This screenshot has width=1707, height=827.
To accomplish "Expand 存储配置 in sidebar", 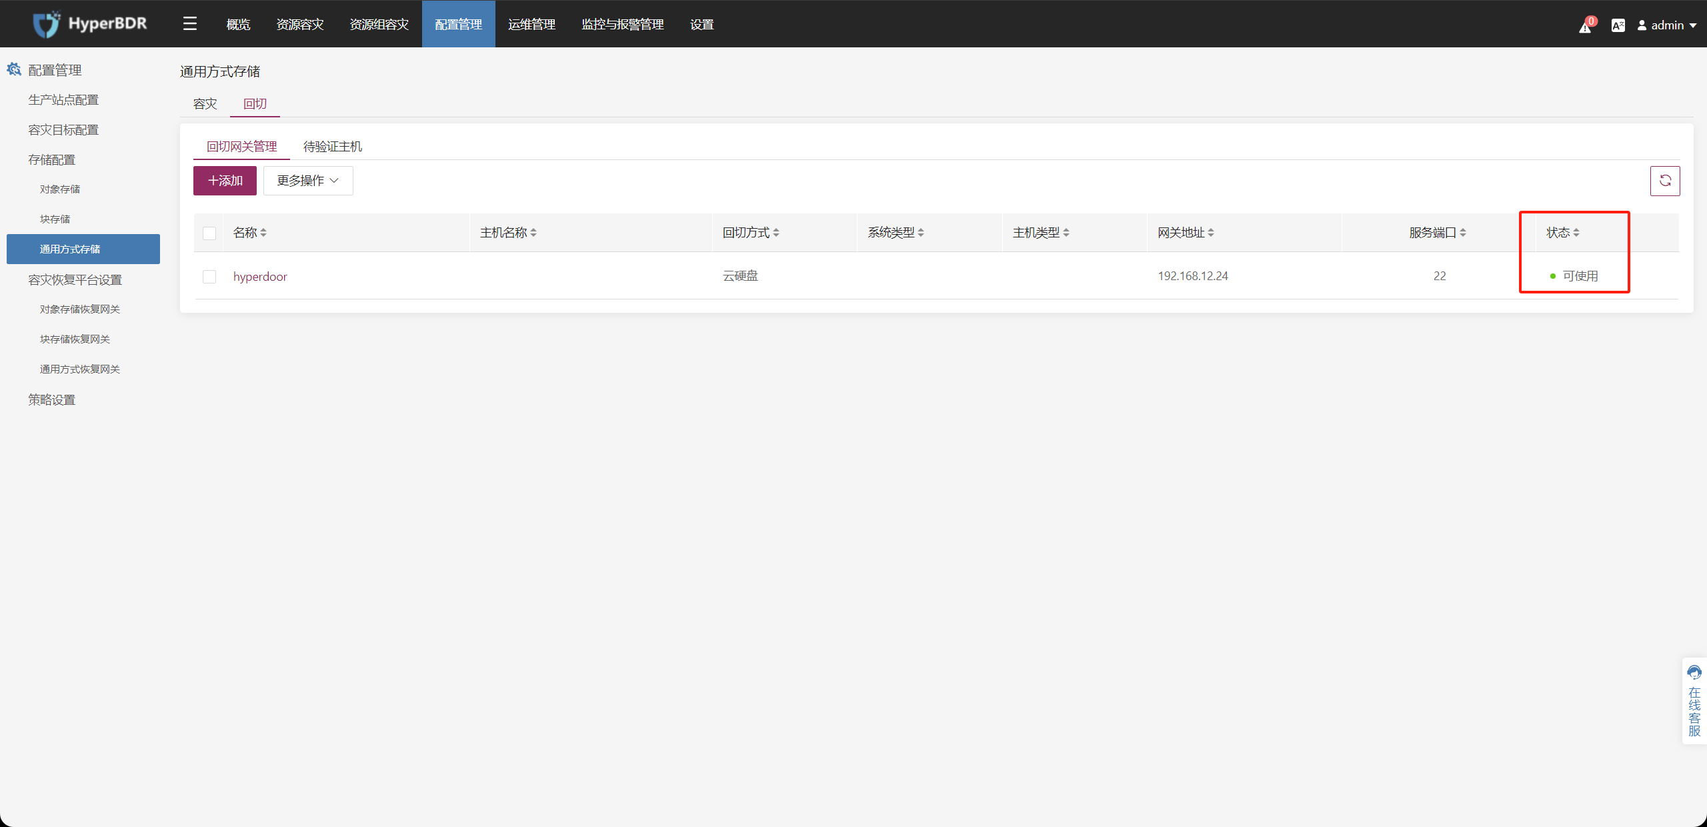I will [52, 160].
